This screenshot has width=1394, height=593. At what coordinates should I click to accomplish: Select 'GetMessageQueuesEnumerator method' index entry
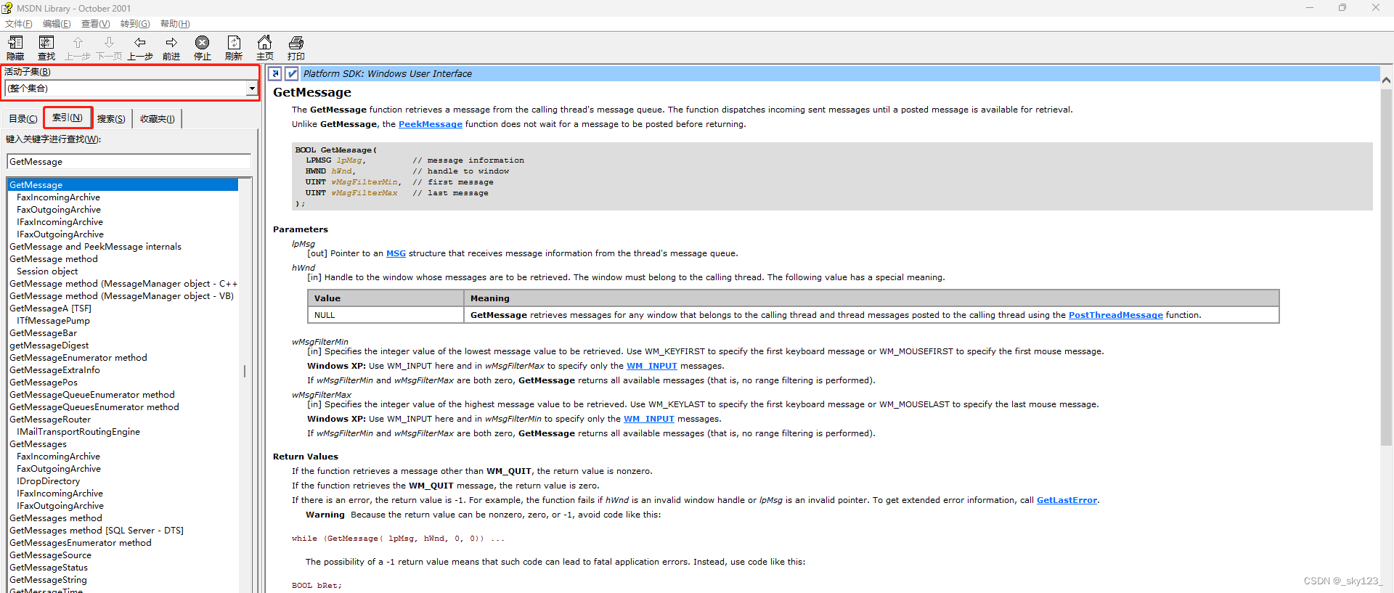[x=94, y=407]
